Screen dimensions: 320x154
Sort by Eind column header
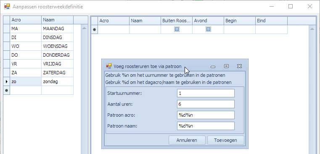[x=271, y=21]
